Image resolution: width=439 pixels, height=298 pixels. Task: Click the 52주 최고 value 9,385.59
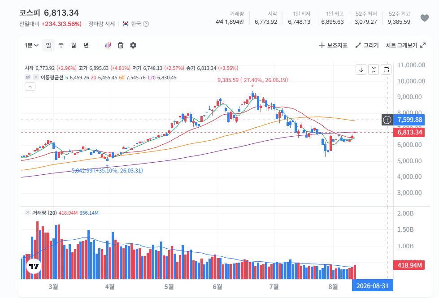click(399, 22)
